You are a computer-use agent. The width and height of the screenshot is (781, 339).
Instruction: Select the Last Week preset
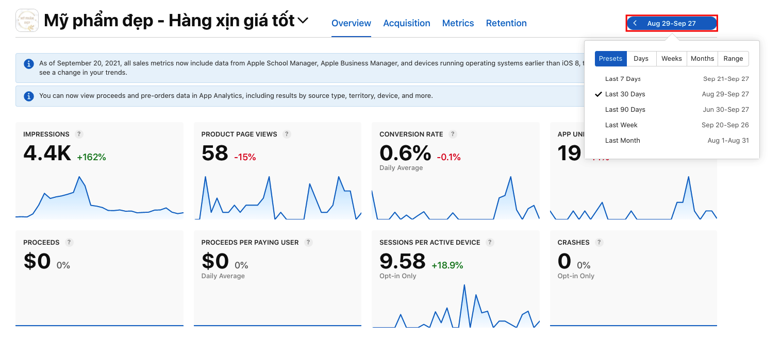(x=621, y=125)
